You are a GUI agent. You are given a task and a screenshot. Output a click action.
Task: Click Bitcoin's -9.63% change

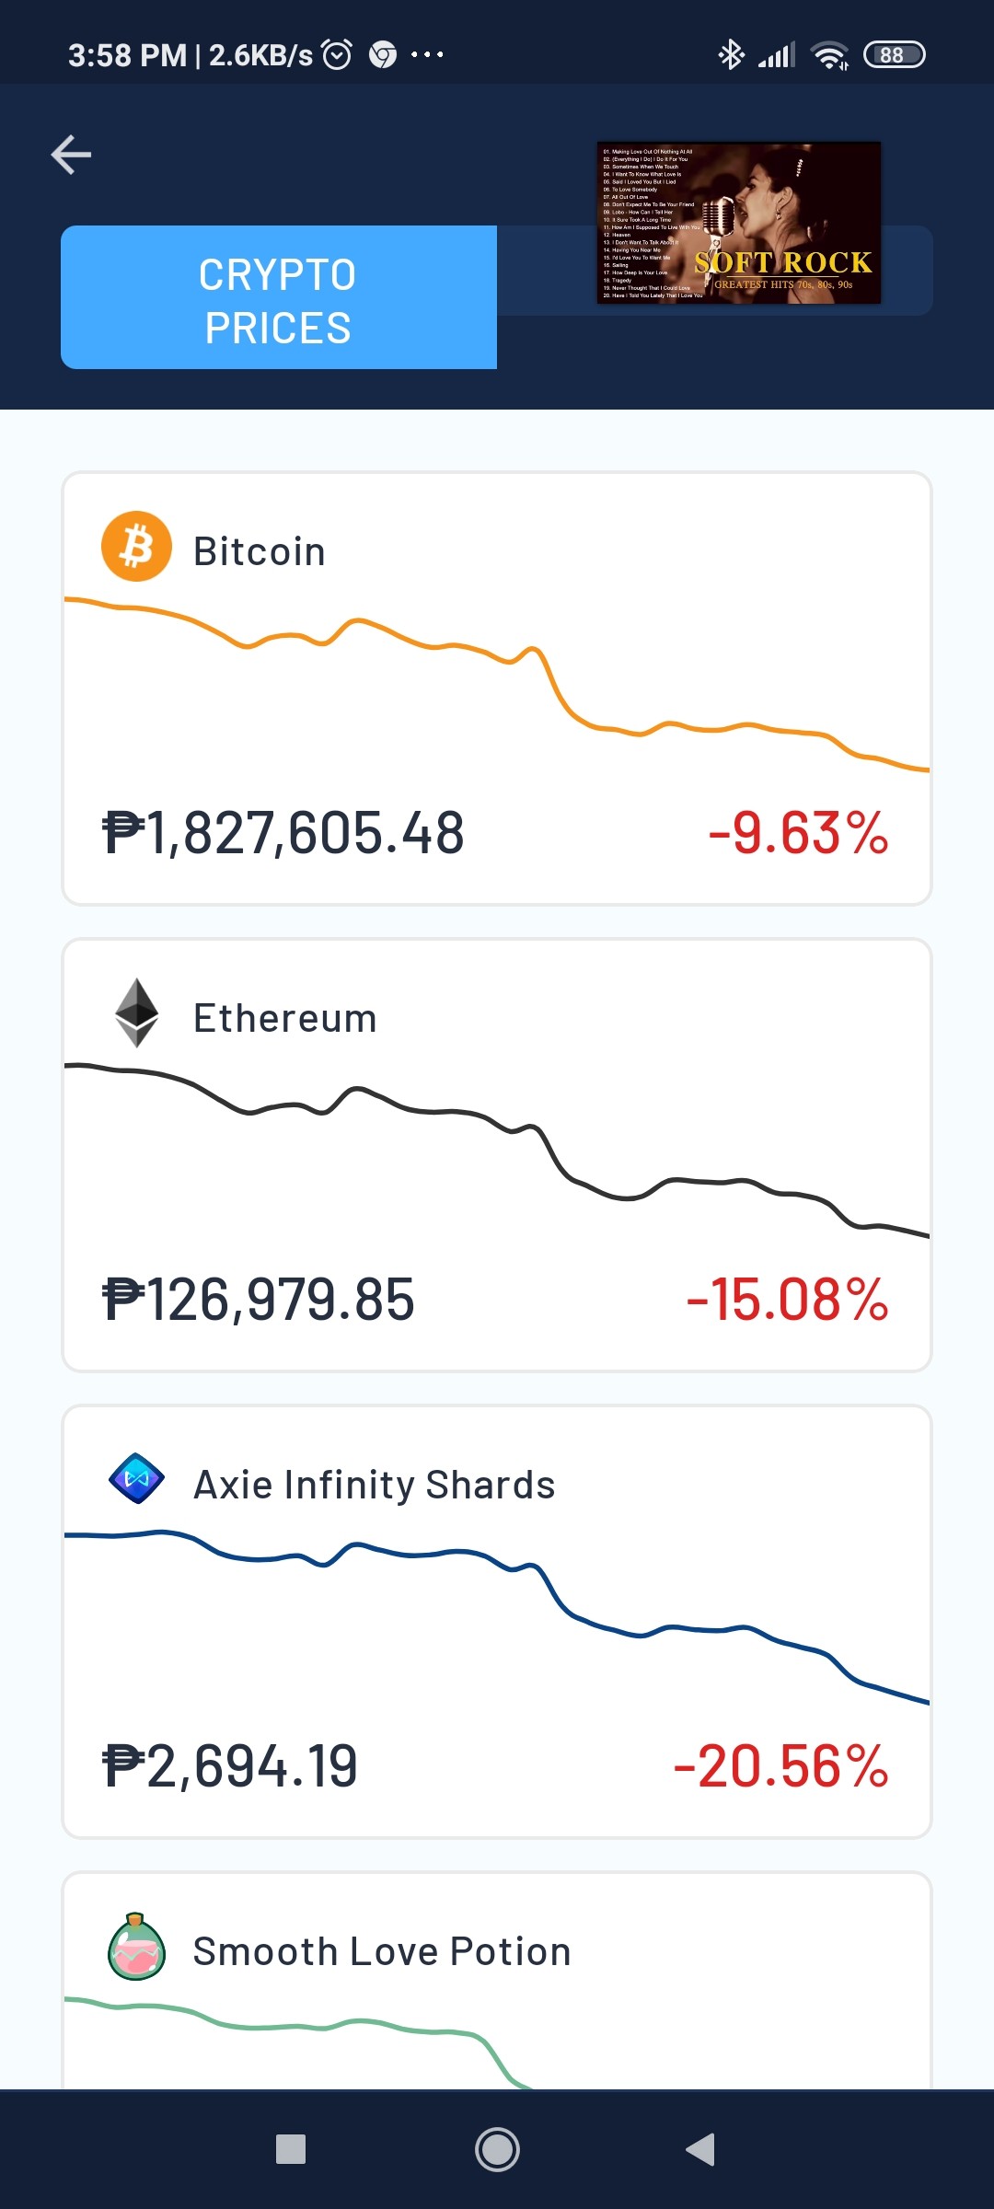pos(798,833)
